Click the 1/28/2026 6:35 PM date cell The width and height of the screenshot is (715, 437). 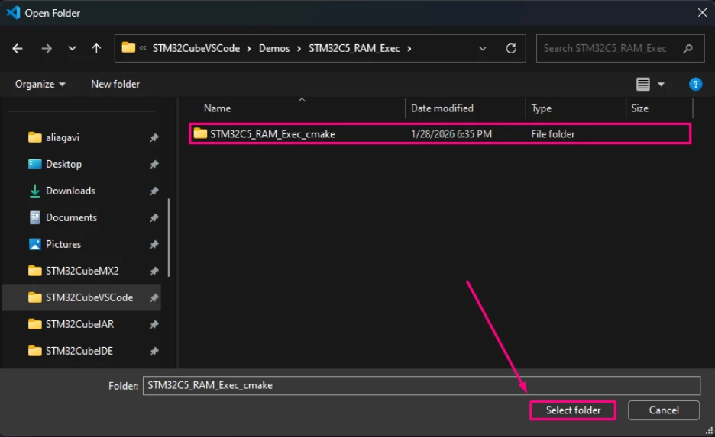coord(451,134)
